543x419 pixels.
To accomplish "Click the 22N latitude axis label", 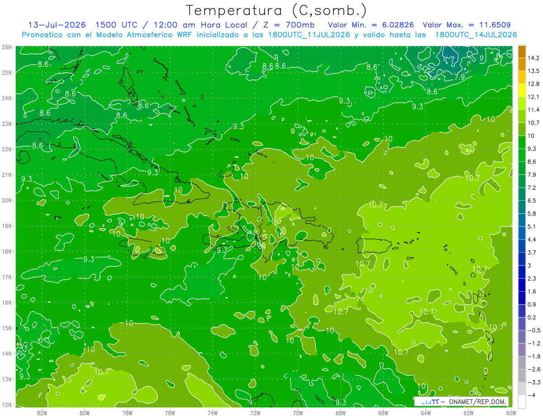I will pos(7,149).
